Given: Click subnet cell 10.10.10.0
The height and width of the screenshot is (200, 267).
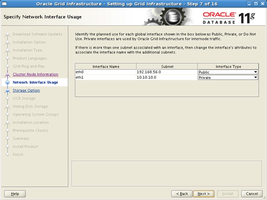Looking at the screenshot, I should (x=167, y=77).
